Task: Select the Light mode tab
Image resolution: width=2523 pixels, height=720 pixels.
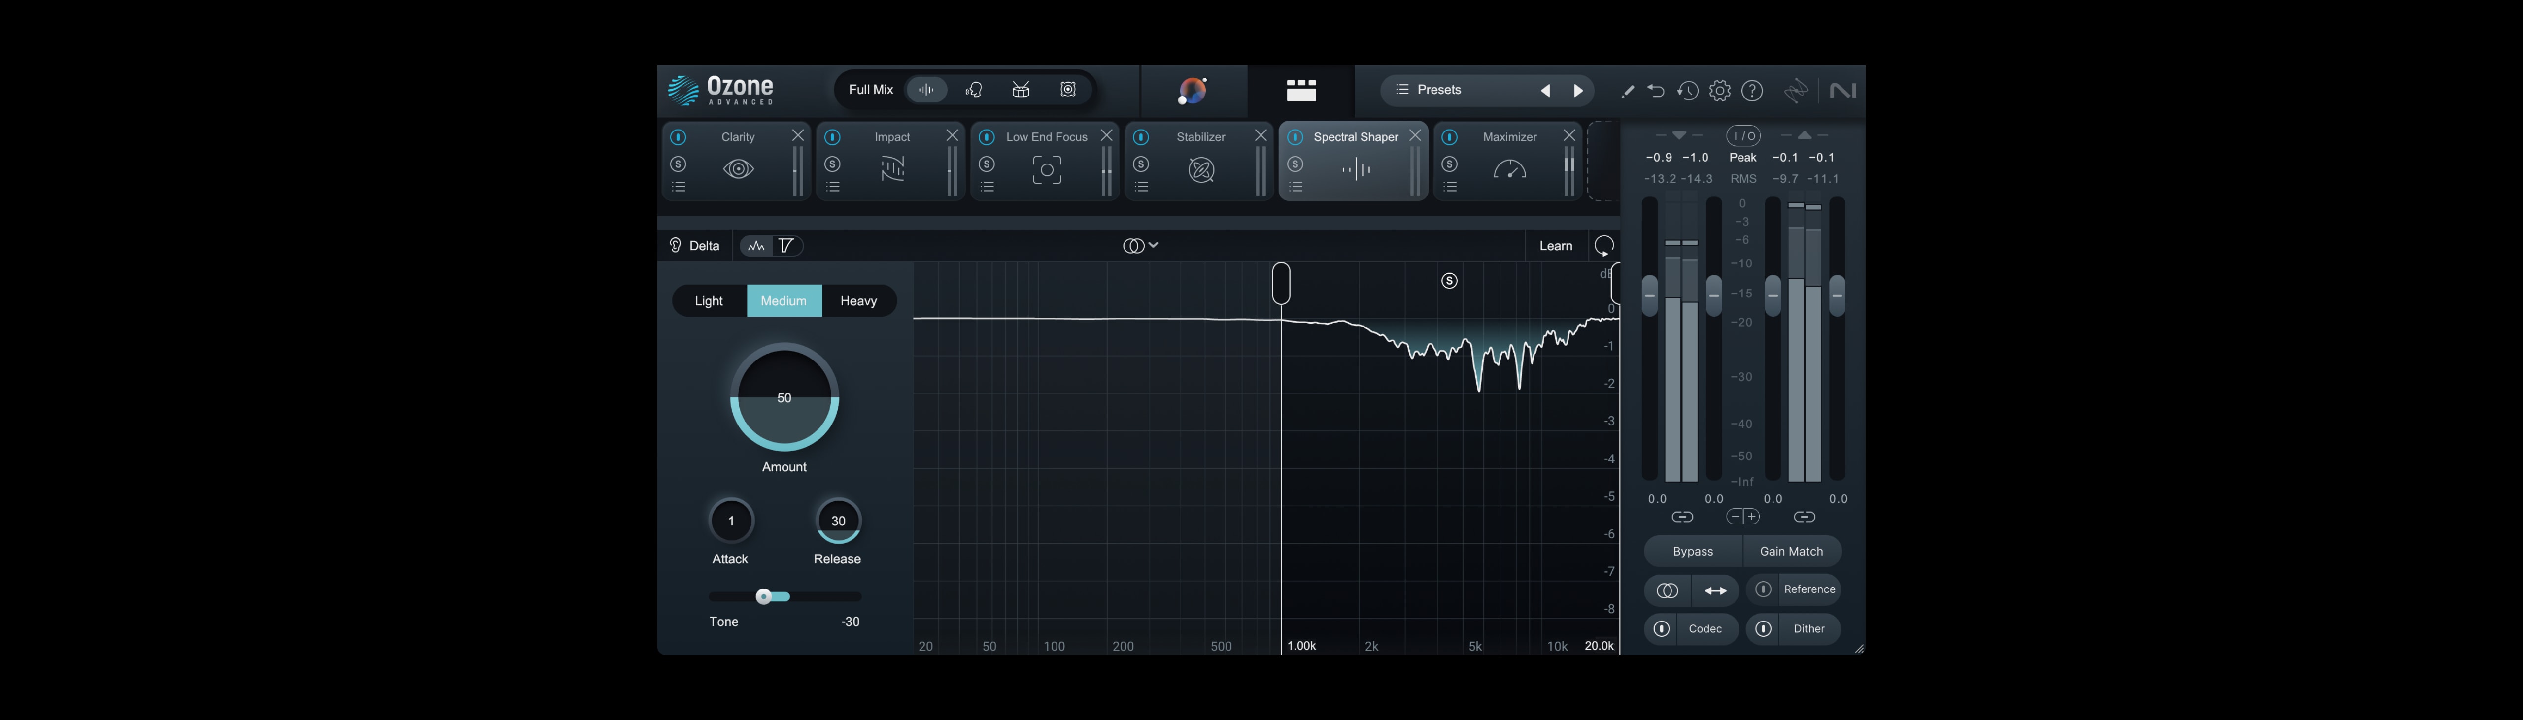Action: click(709, 300)
